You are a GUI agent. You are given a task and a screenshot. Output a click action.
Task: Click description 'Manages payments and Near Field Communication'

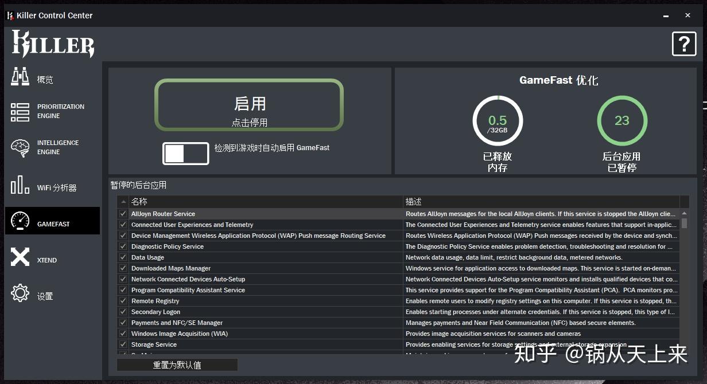click(x=521, y=323)
